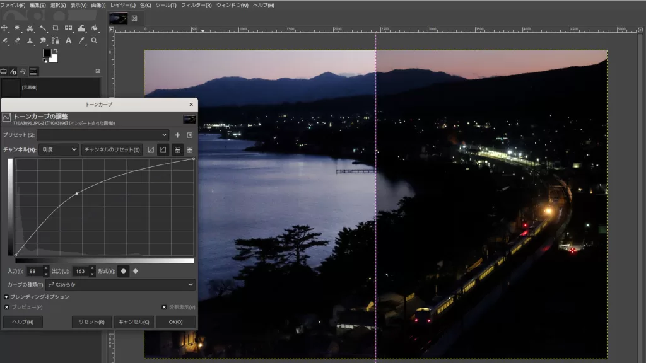The width and height of the screenshot is (646, 363).
Task: Swap foreground and background colors
Action: 56,50
